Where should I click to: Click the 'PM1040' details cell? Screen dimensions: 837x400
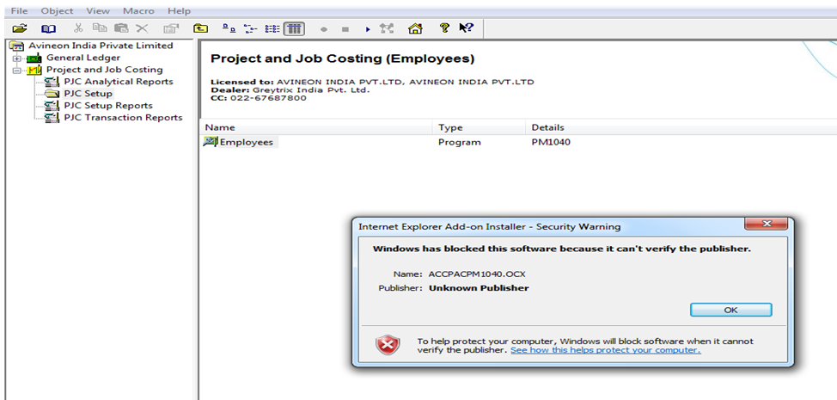point(550,142)
